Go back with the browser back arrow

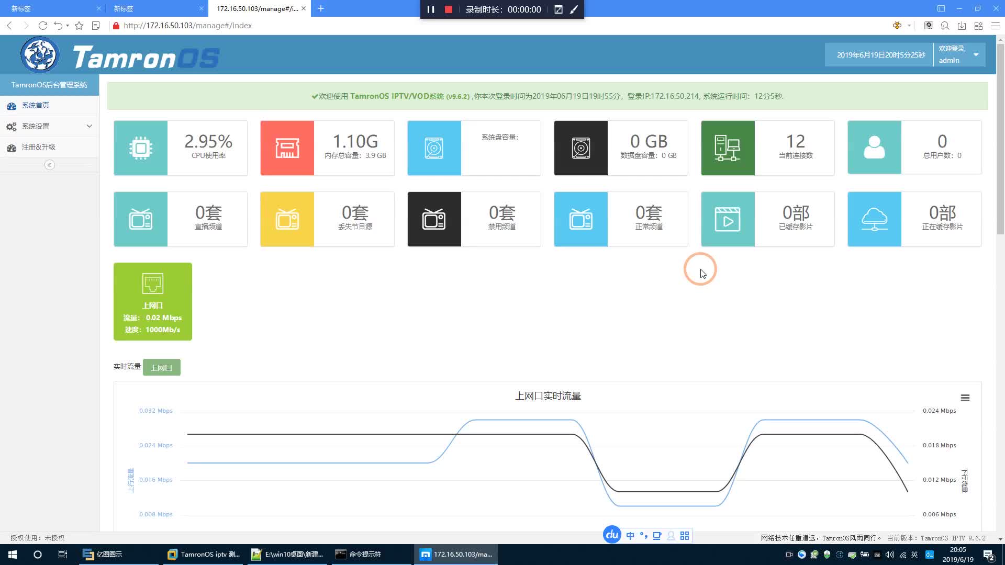coord(9,26)
